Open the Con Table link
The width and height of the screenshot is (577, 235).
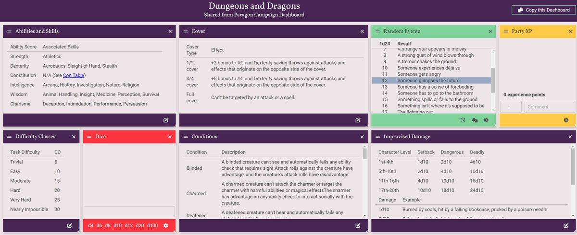[74, 75]
